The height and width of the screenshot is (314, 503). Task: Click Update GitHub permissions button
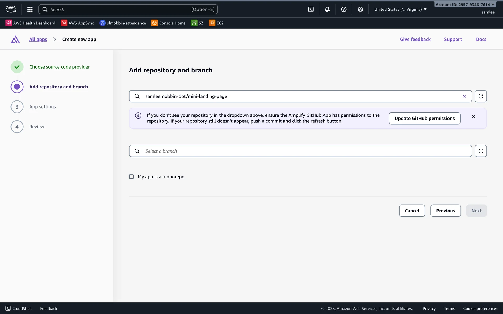click(424, 118)
